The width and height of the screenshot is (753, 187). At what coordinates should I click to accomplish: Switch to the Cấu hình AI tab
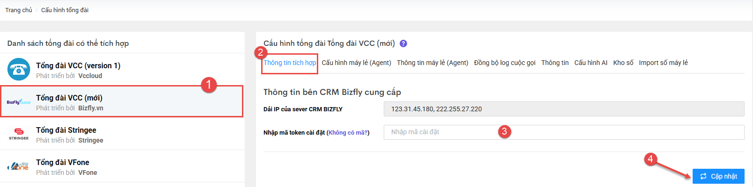[x=591, y=63]
